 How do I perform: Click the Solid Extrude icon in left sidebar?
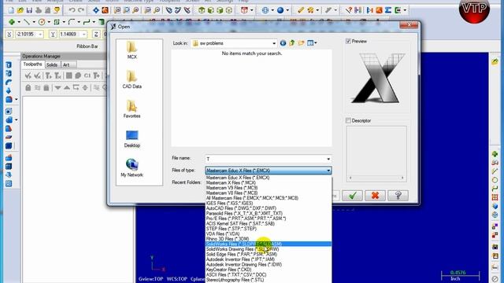click(9, 64)
